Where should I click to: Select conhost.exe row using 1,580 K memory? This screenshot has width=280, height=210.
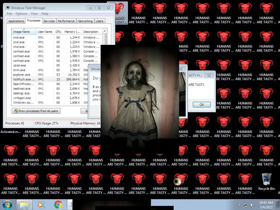[57, 56]
